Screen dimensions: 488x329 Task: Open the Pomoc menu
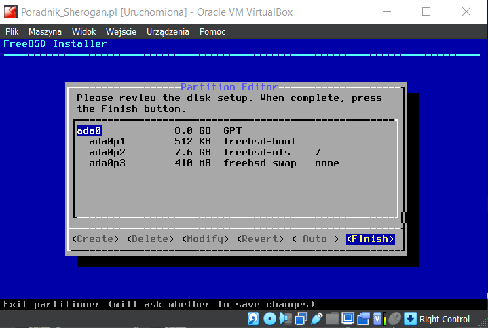(x=212, y=31)
